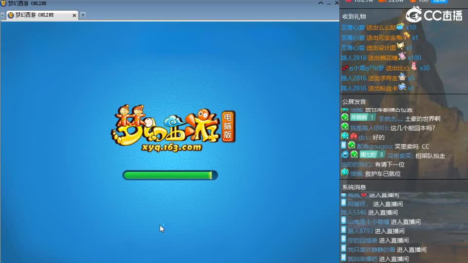Open username 配角gougou in chat
The image size is (468, 263).
click(374, 147)
